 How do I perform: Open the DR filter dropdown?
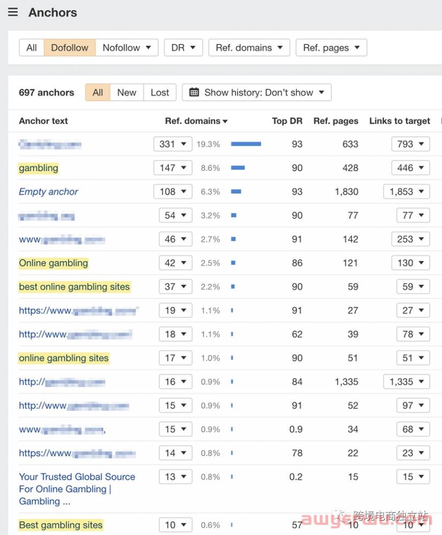[x=184, y=48]
